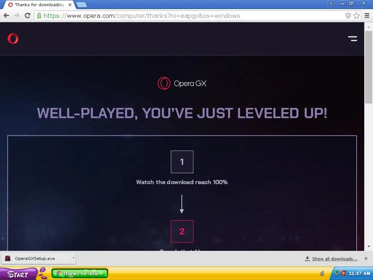Go back with the browser back arrow
Image resolution: width=373 pixels, height=280 pixels.
(x=7, y=16)
